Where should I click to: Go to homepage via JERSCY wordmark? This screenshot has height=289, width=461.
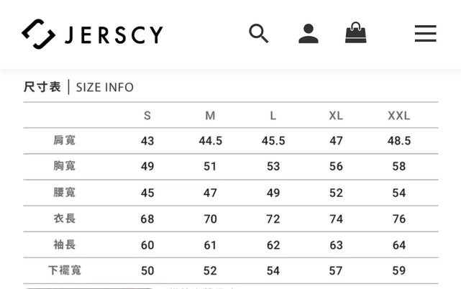(114, 35)
